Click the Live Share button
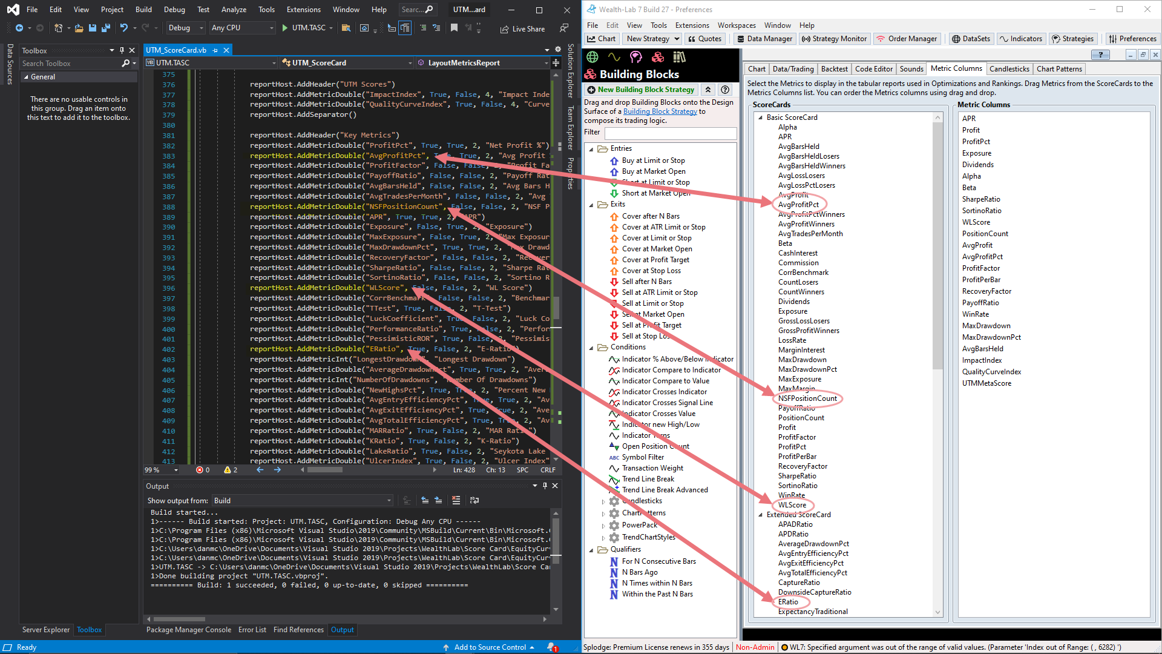 [x=522, y=28]
